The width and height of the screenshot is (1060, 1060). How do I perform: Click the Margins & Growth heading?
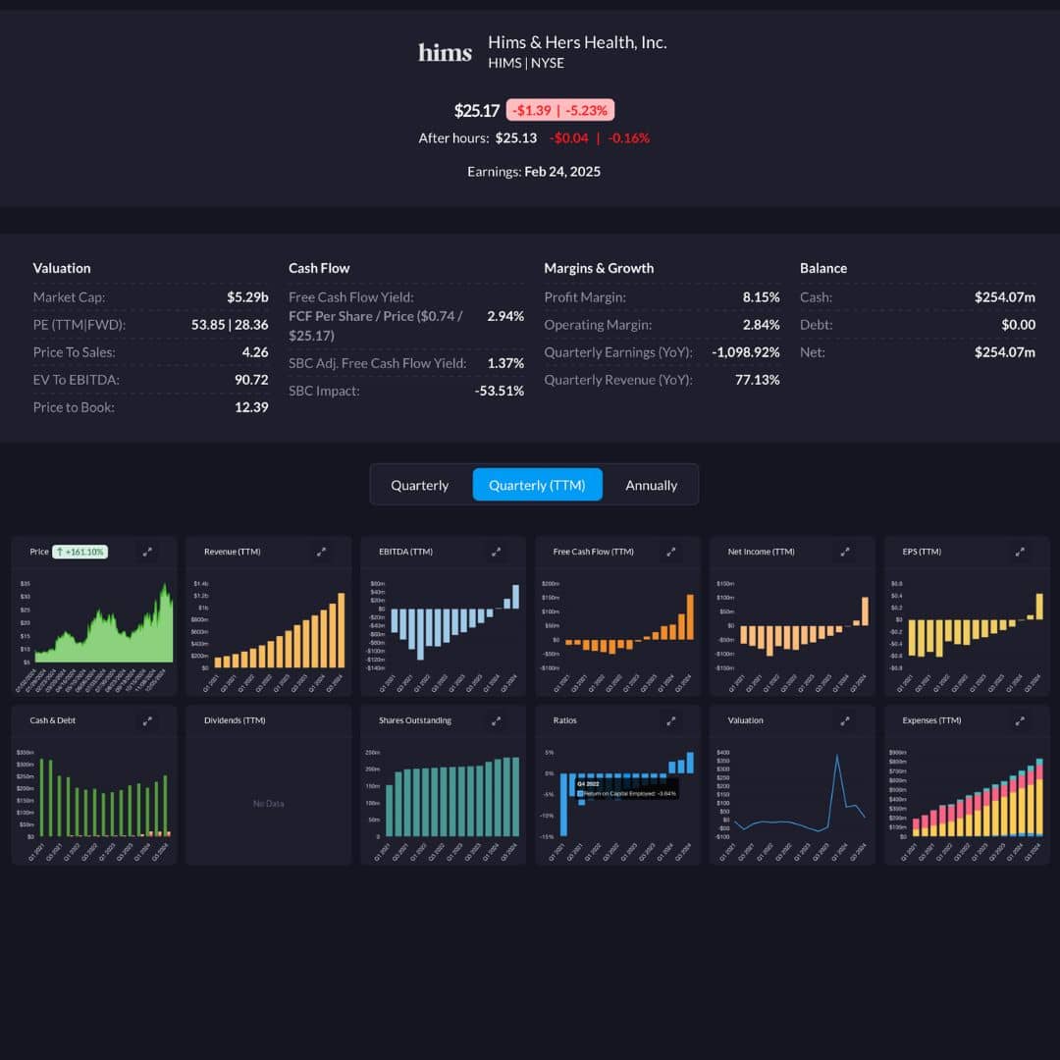[x=599, y=268]
